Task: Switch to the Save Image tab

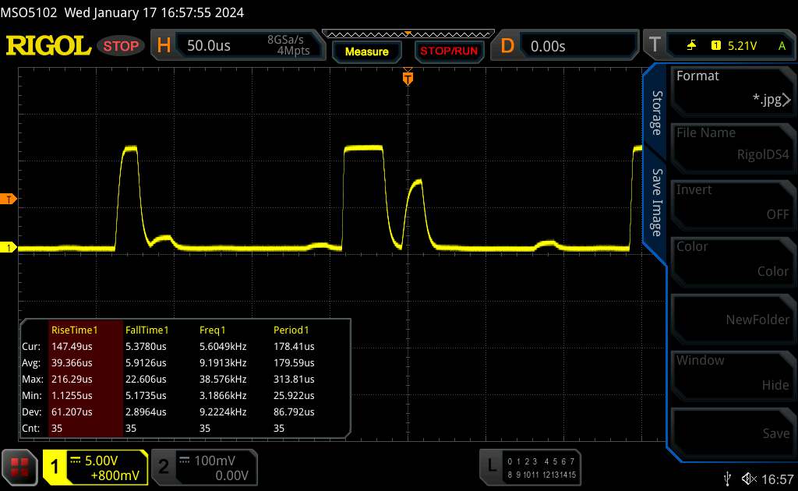Action: point(656,203)
